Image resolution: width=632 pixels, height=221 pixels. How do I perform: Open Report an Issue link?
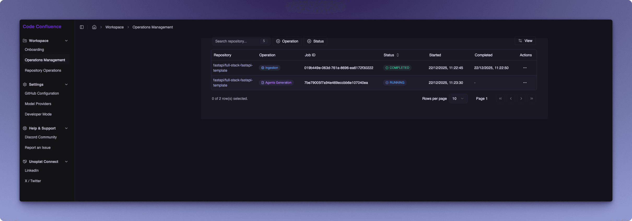point(38,148)
